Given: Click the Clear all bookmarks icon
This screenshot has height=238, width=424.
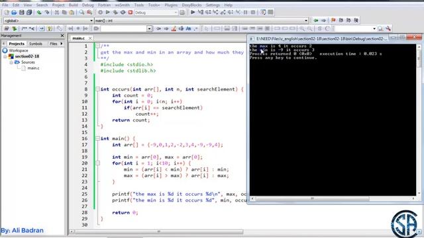Looking at the screenshot, I should [356, 20].
